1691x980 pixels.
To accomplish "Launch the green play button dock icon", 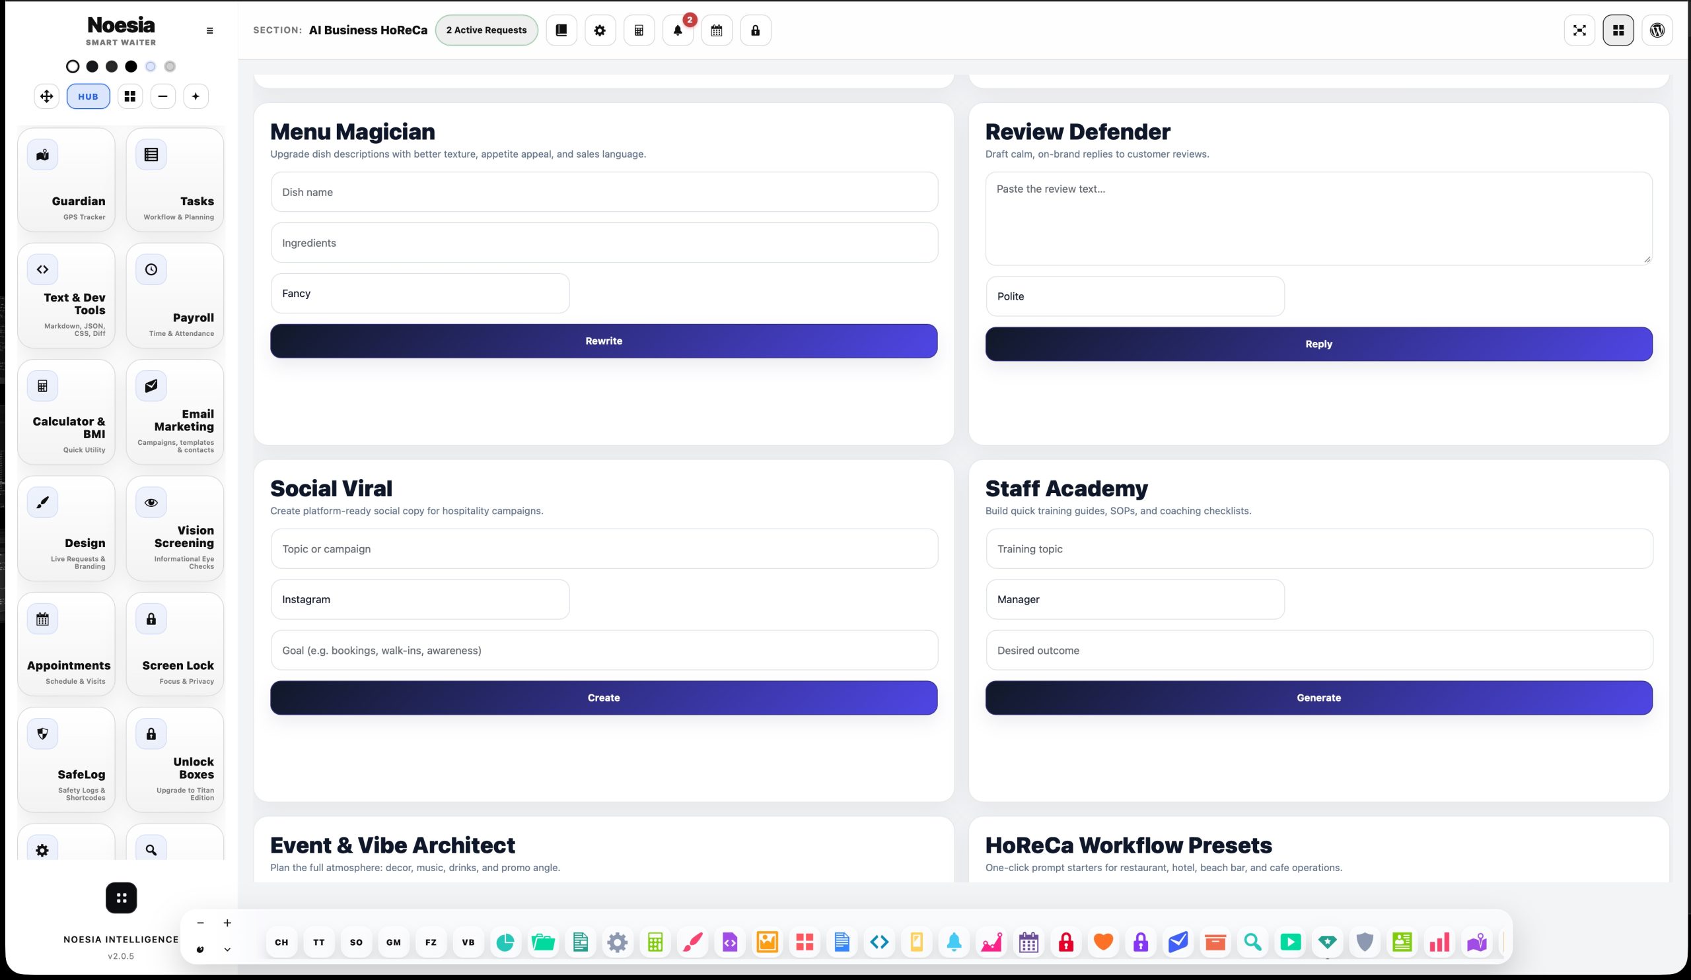I will pyautogui.click(x=1291, y=942).
